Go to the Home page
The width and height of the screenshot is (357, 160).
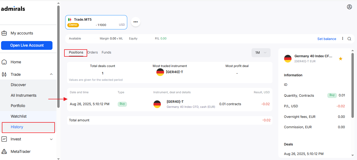tap(16, 62)
